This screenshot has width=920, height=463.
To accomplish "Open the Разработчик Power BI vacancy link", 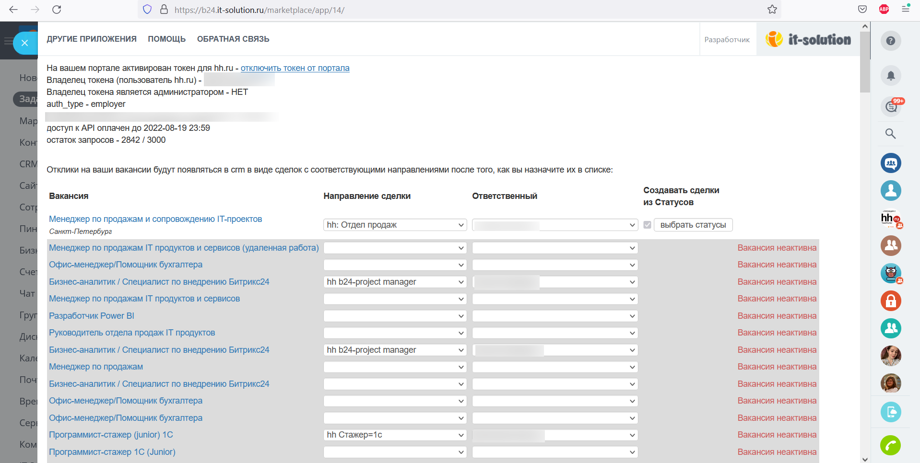I will click(x=92, y=316).
